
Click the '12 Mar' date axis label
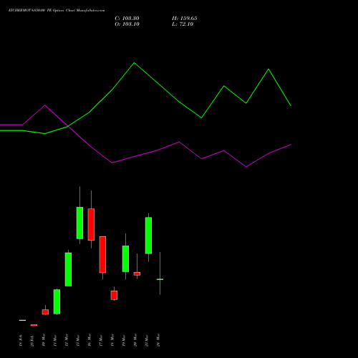point(67,340)
